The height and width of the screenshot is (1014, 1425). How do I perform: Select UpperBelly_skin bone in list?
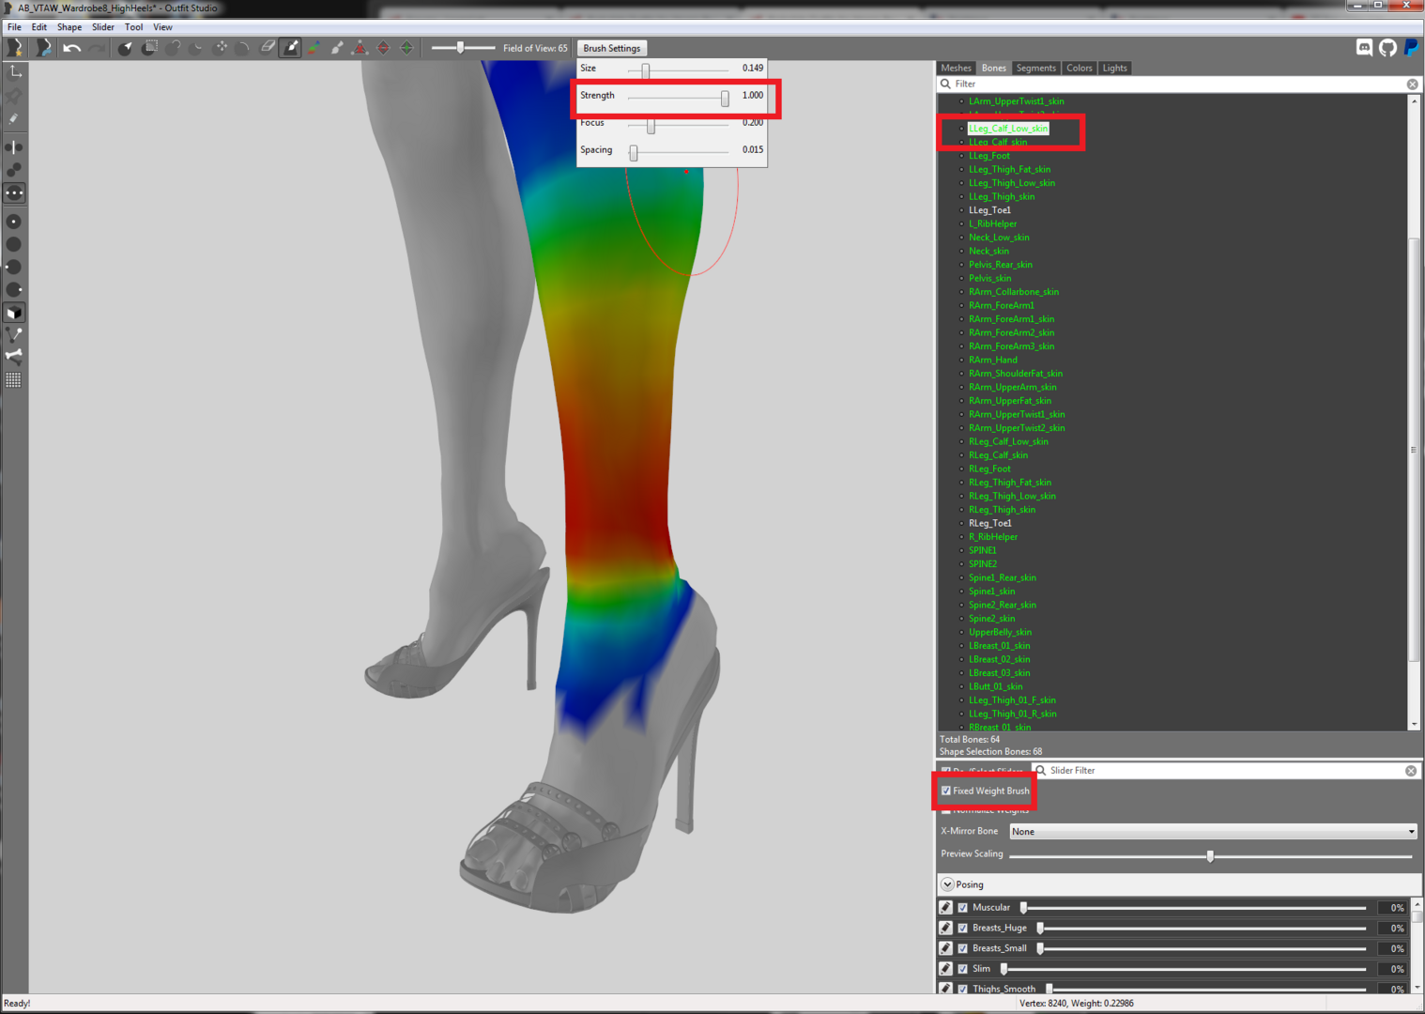click(x=1000, y=632)
